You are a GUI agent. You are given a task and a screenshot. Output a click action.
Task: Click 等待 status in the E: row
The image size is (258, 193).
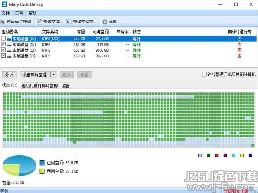[x=137, y=50]
